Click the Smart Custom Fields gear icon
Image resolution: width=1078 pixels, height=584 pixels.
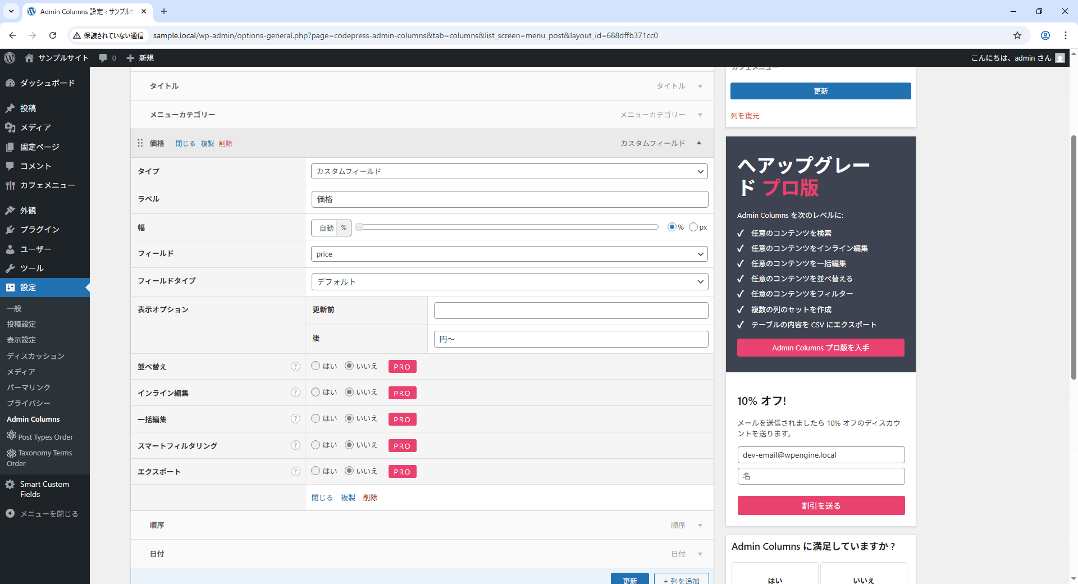pos(10,484)
